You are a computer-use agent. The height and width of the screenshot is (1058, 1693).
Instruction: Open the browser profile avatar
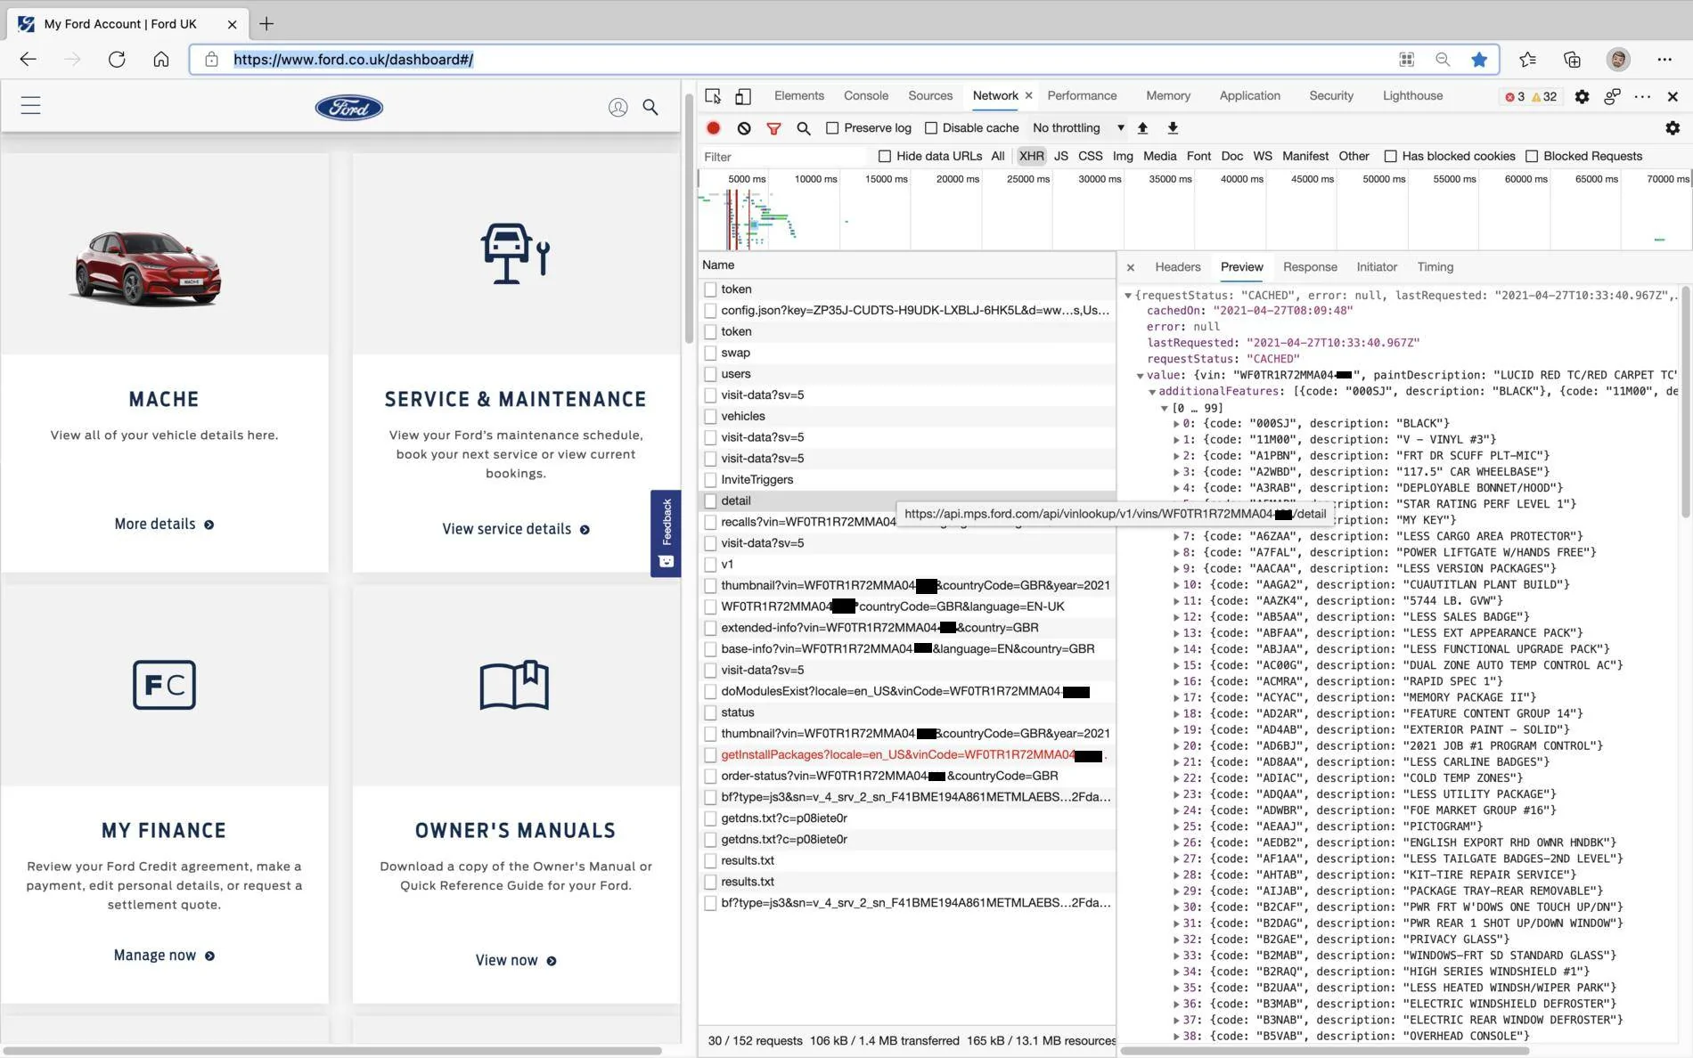pos(1618,60)
